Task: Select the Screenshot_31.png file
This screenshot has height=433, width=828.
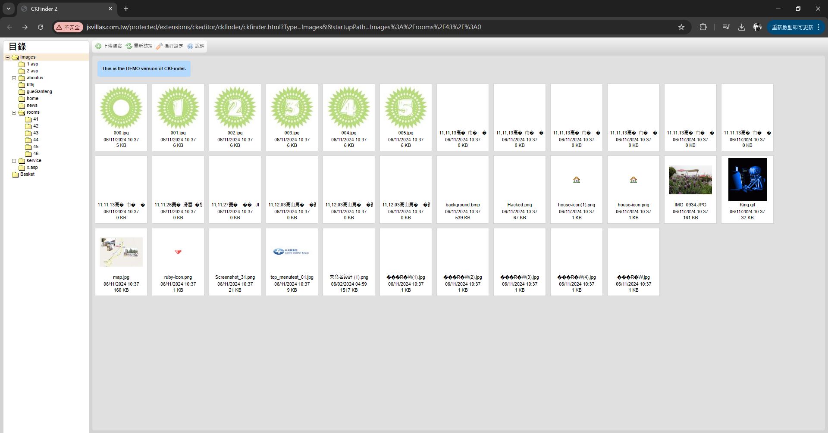Action: pos(235,262)
